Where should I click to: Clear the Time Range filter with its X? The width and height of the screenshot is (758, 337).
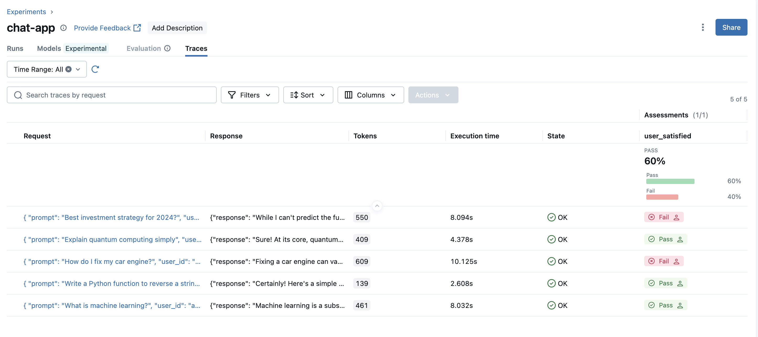[68, 69]
